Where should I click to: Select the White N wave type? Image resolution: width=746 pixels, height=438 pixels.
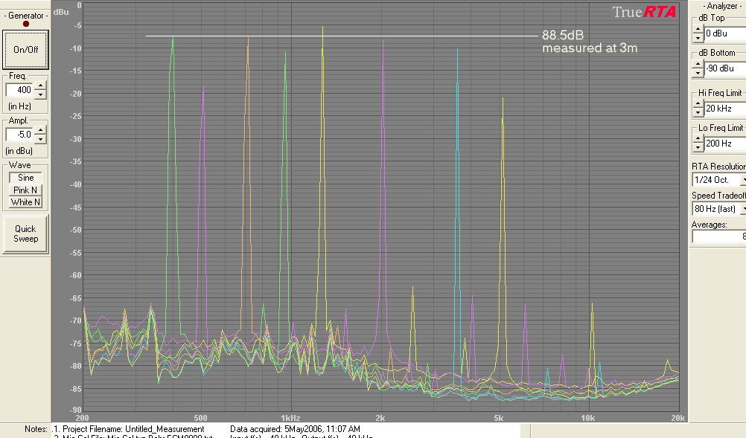tap(26, 202)
